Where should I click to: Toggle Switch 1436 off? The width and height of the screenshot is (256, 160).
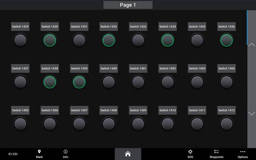pos(226,40)
